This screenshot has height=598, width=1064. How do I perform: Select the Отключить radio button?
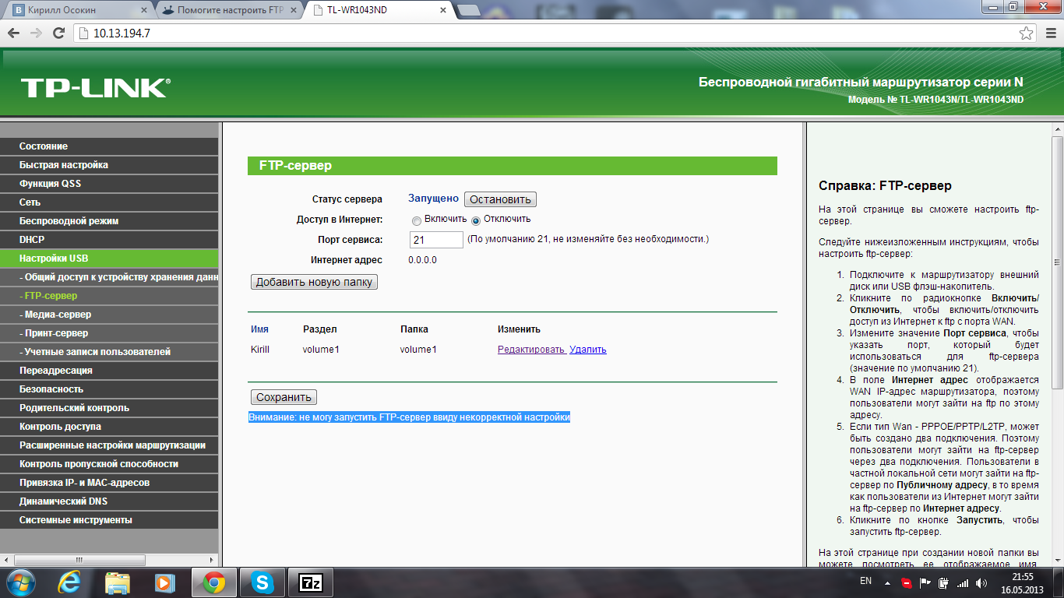click(476, 220)
